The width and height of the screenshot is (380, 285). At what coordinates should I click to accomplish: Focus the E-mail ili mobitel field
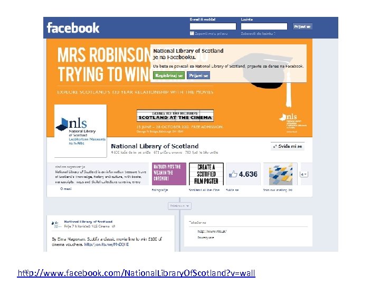click(213, 26)
